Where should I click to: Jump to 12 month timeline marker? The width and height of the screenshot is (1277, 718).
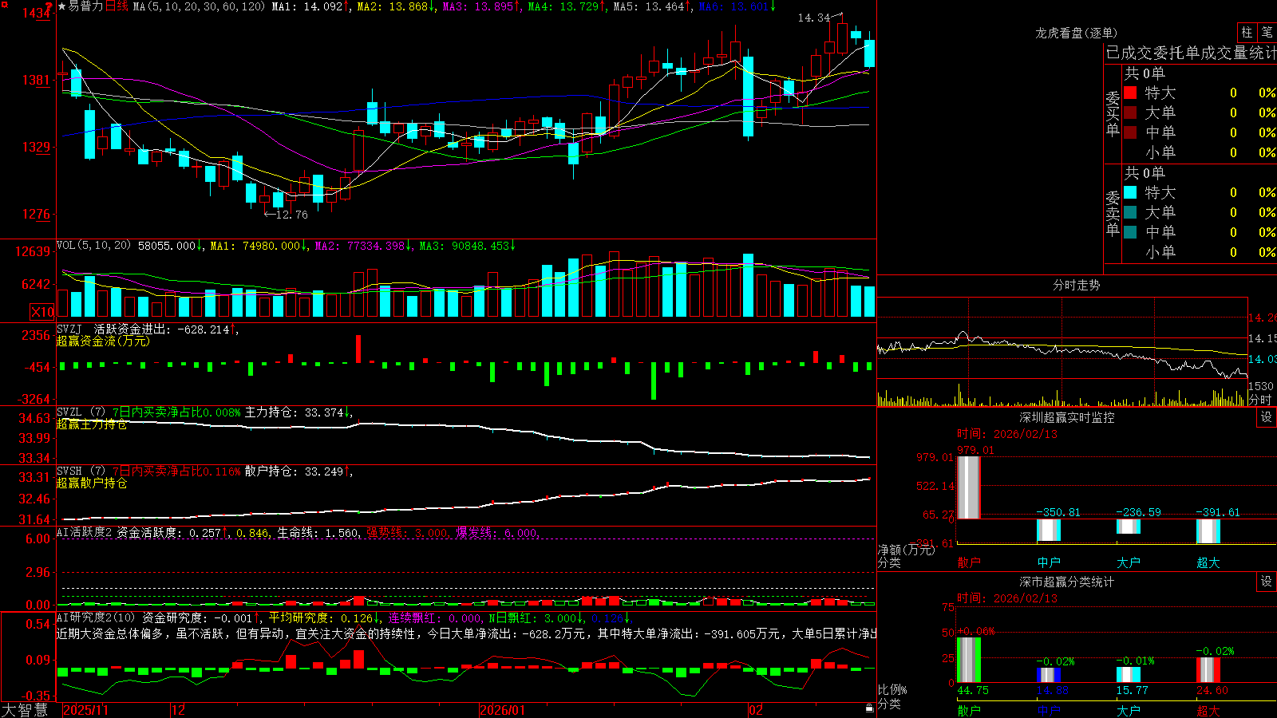(x=178, y=710)
